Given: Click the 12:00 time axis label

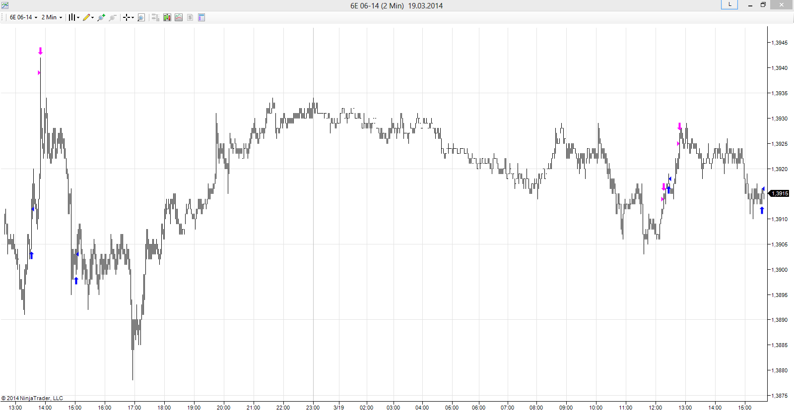Looking at the screenshot, I should [656, 408].
